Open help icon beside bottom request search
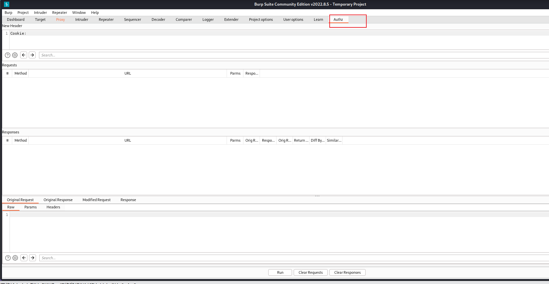 coord(8,258)
